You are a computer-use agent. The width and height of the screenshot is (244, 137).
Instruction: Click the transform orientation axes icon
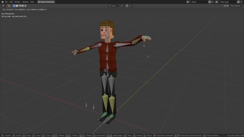coord(109,6)
